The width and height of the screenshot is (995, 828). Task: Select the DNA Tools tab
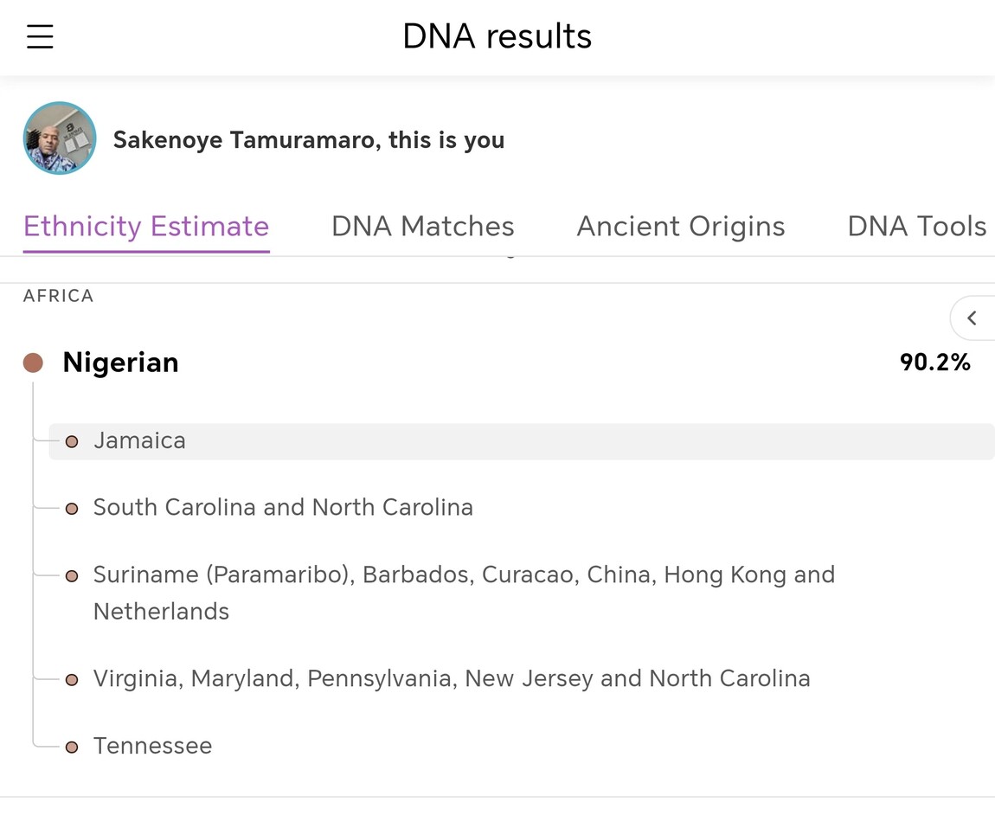coord(916,226)
